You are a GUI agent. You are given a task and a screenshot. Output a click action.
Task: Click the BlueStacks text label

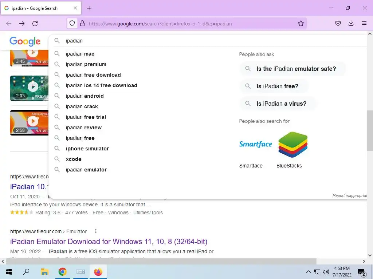pos(289,166)
